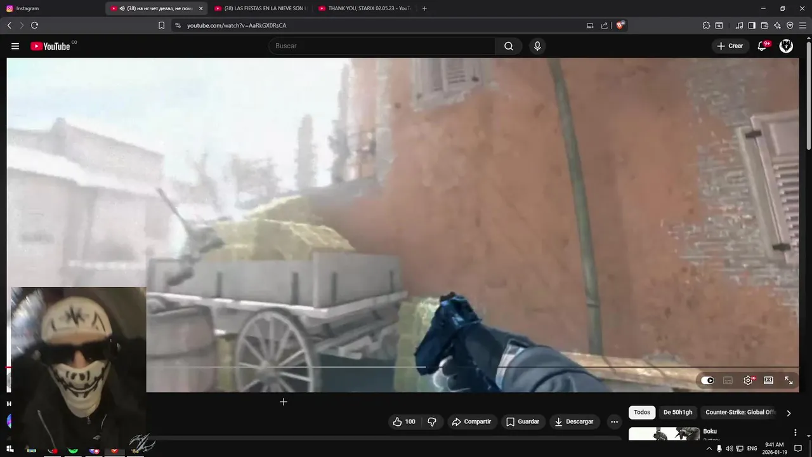Bookmark this page in the address bar

click(162, 25)
